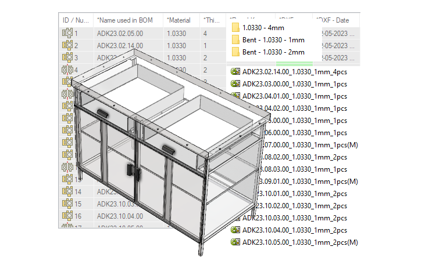Viewport: 436px width, 261px height.
Task: Click the part icon in BOM row 16
Action: coord(67,216)
